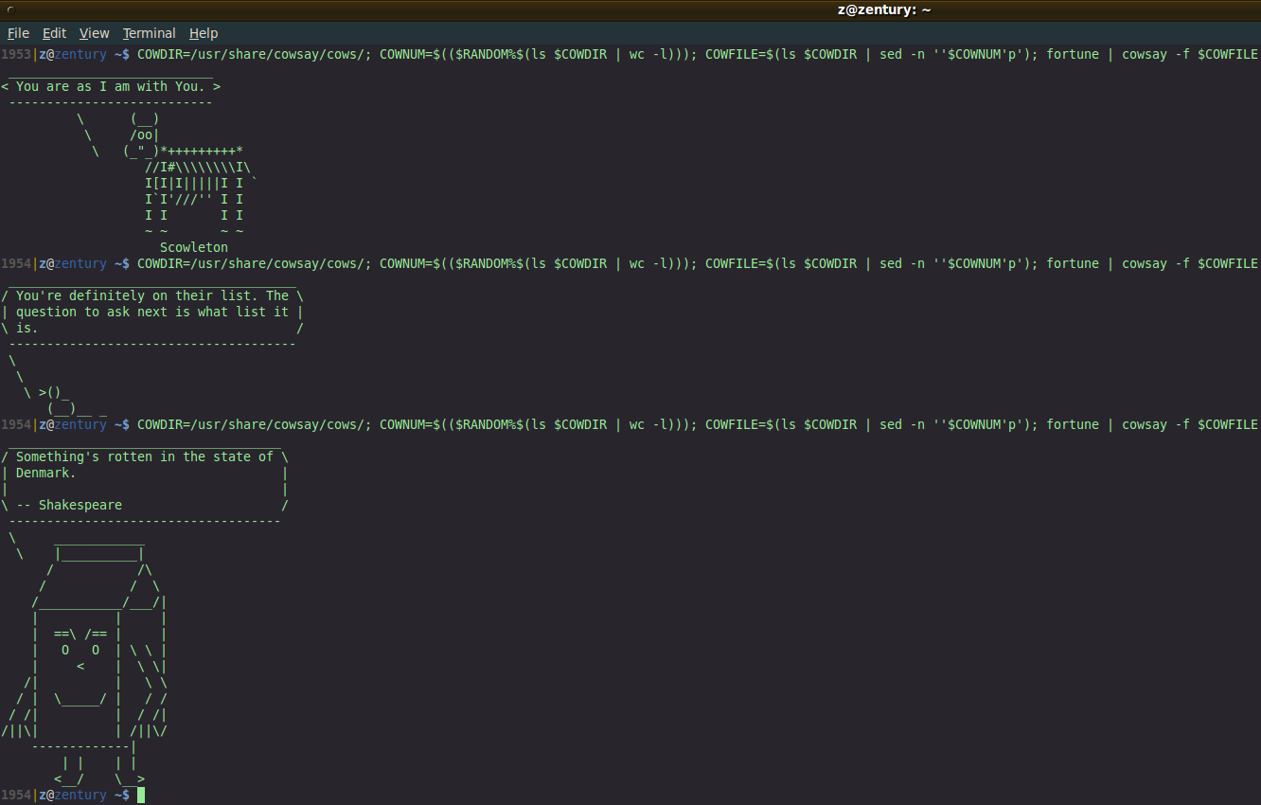1261x805 pixels.
Task: Open the Terminal menu
Action: pos(149,33)
